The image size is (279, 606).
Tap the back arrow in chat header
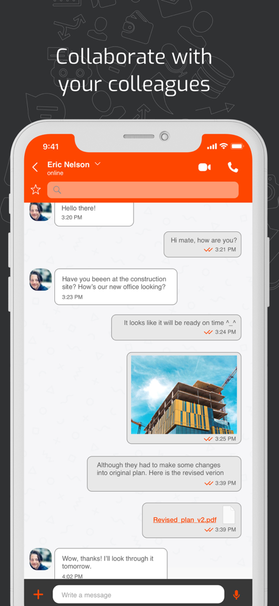(x=35, y=167)
